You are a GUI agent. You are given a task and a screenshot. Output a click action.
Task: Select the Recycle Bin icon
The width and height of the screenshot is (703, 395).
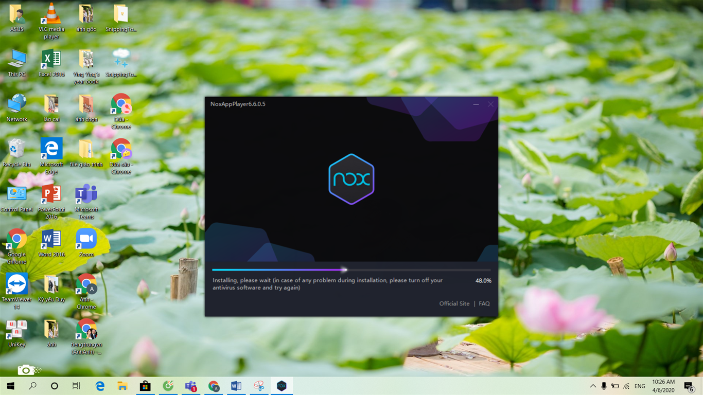coord(17,153)
